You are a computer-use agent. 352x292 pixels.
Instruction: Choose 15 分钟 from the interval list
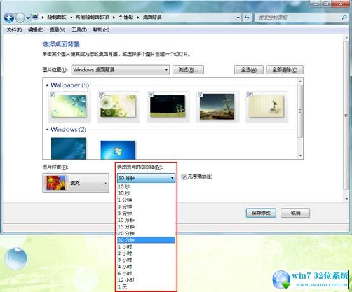click(x=146, y=227)
